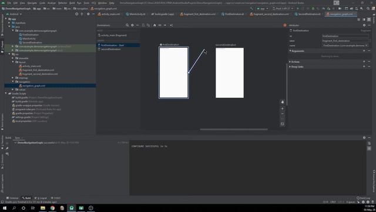Open Chrome from the taskbar

click(52, 208)
